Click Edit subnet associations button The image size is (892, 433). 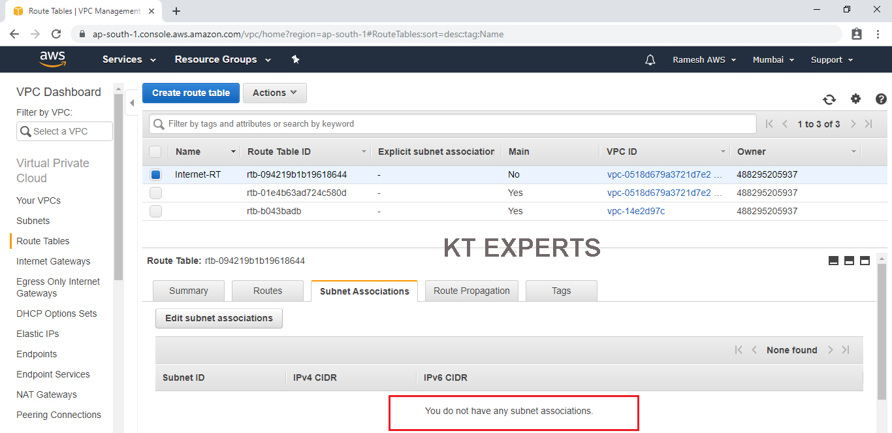(x=219, y=318)
